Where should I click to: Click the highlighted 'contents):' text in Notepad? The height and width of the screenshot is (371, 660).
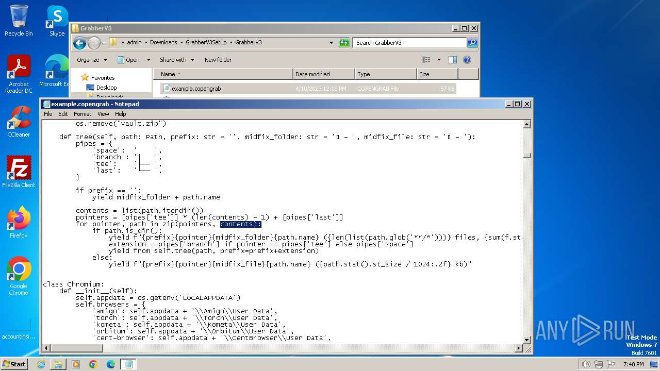coord(241,224)
